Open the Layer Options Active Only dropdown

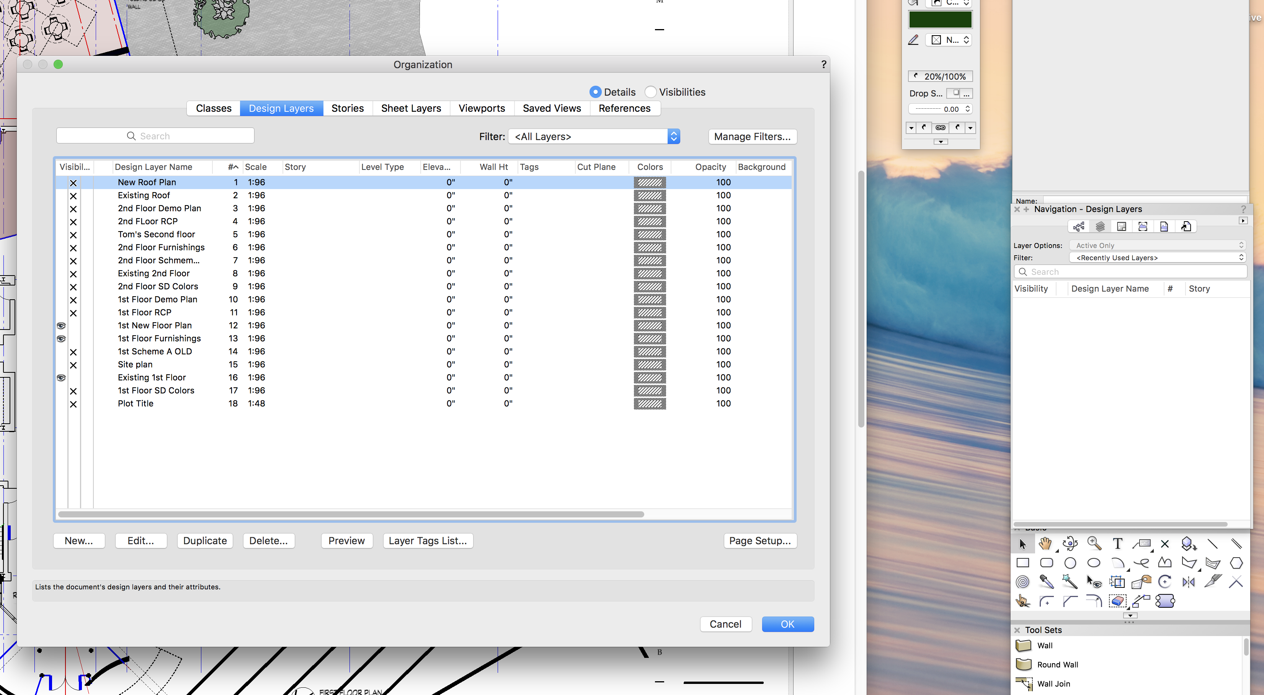pyautogui.click(x=1157, y=245)
